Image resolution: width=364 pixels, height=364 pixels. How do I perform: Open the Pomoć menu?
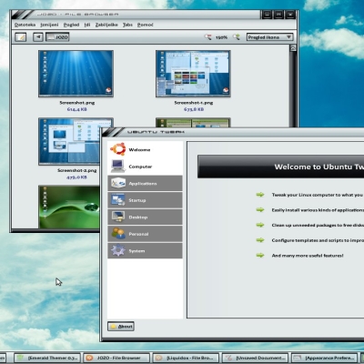click(x=145, y=25)
